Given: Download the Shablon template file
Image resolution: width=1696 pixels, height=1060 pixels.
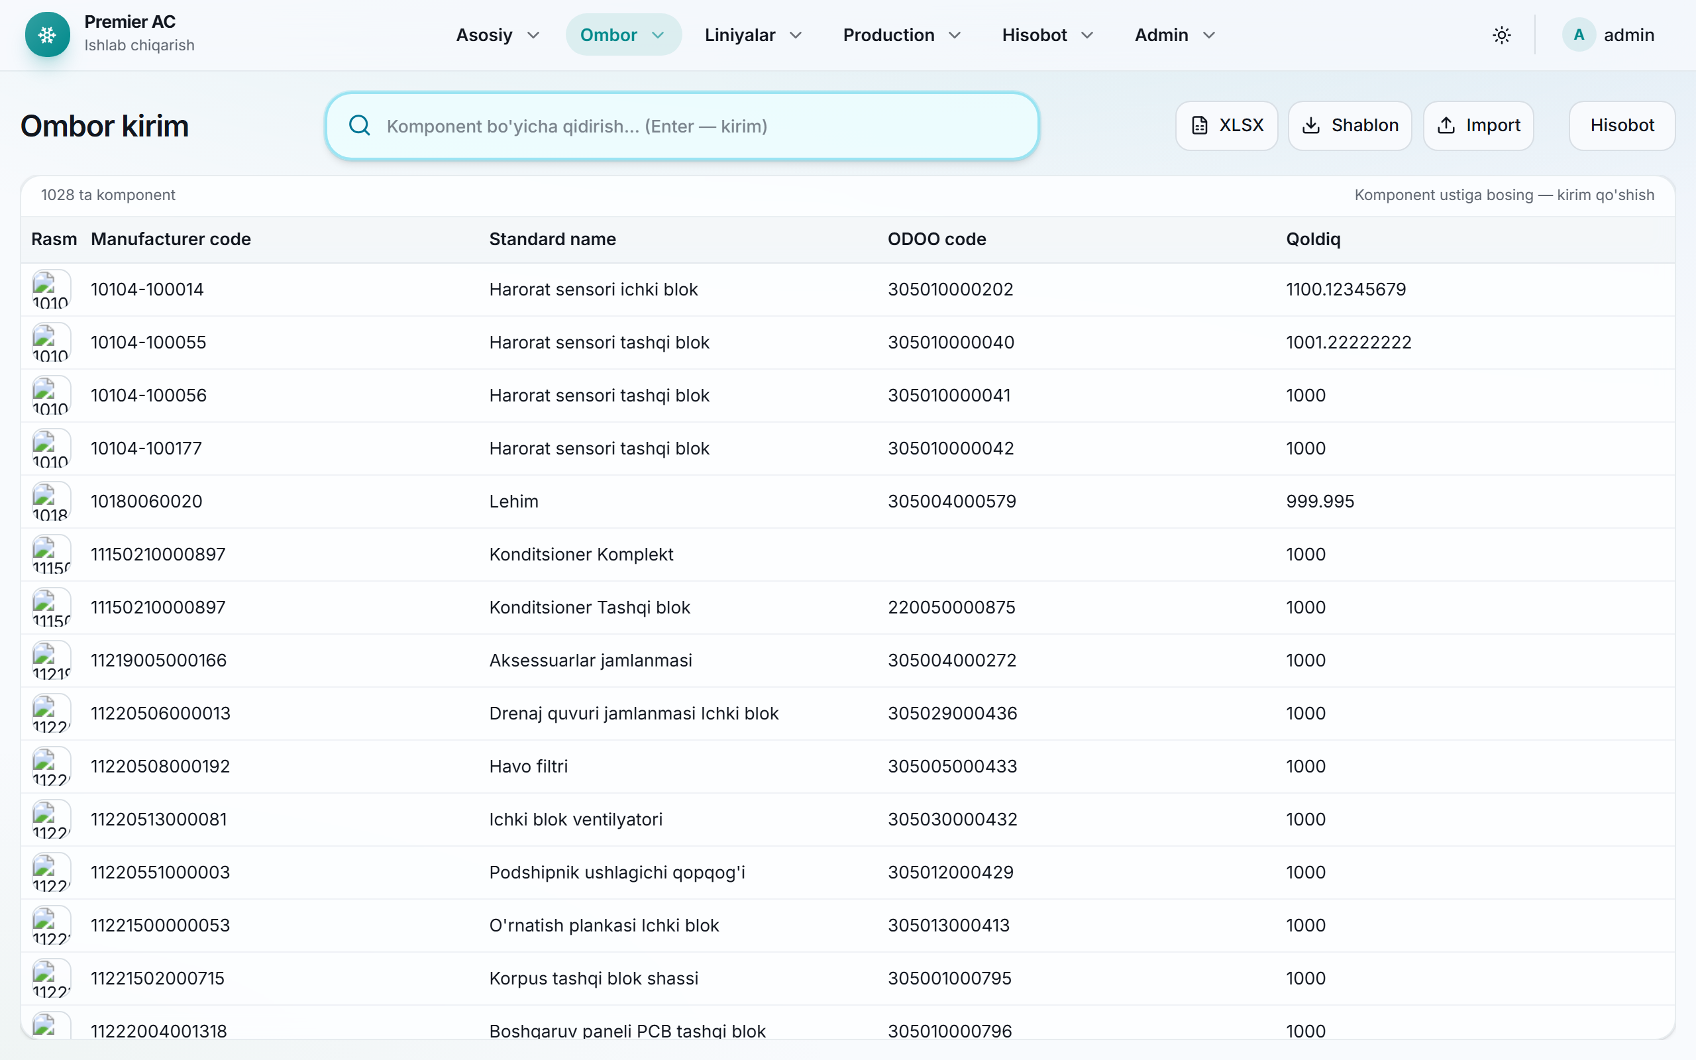Looking at the screenshot, I should click(x=1350, y=125).
